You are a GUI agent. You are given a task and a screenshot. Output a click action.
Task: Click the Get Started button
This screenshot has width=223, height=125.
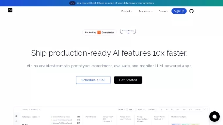(128, 80)
